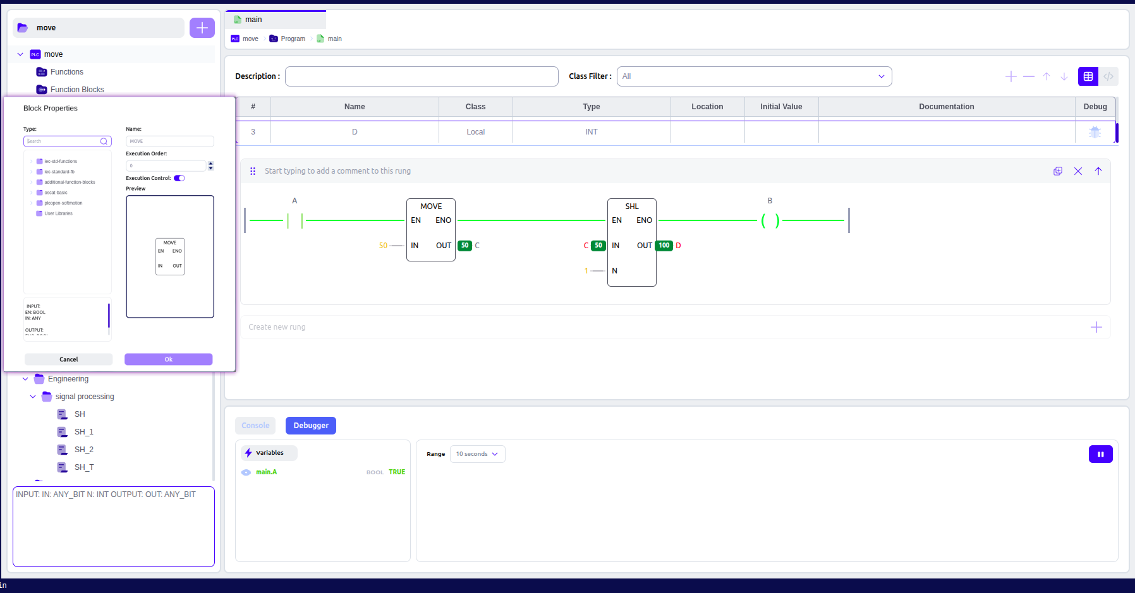Image resolution: width=1135 pixels, height=593 pixels.
Task: Switch variables to table view
Action: tap(1088, 76)
